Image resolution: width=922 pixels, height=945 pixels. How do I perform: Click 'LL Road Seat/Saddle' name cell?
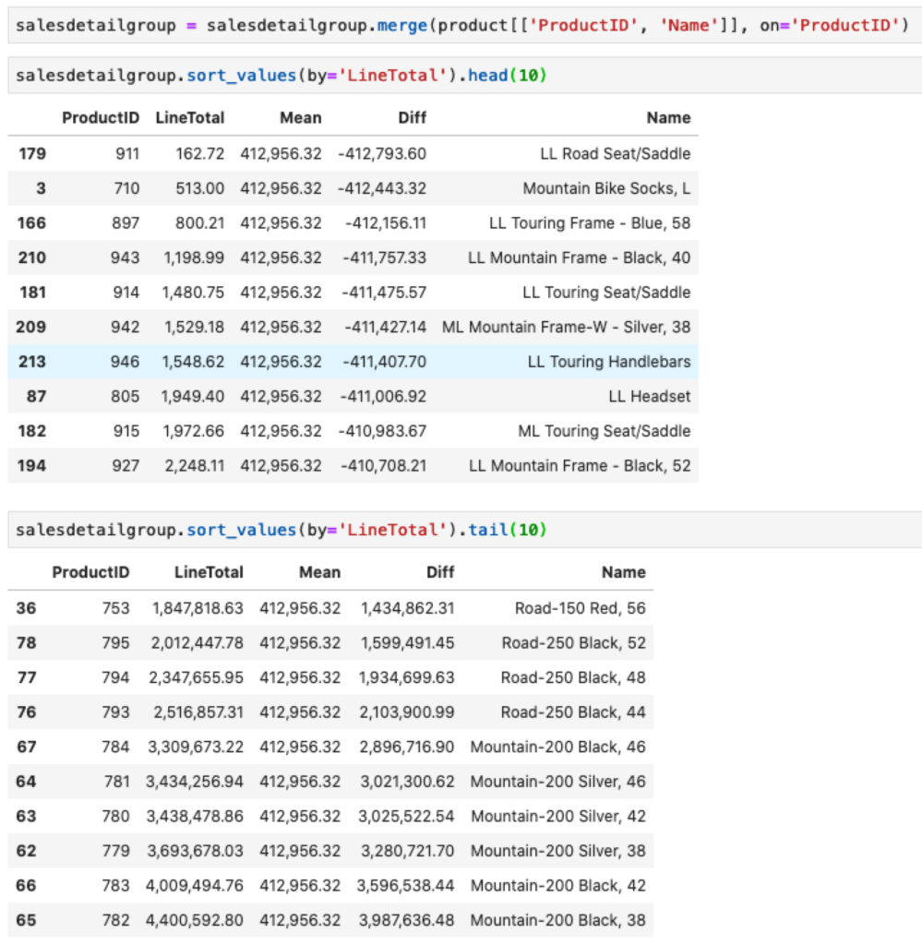[x=616, y=154]
